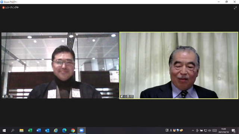The image size is (239, 134).
Task: Click the microphone device tray icon
Action: pyautogui.click(x=197, y=131)
